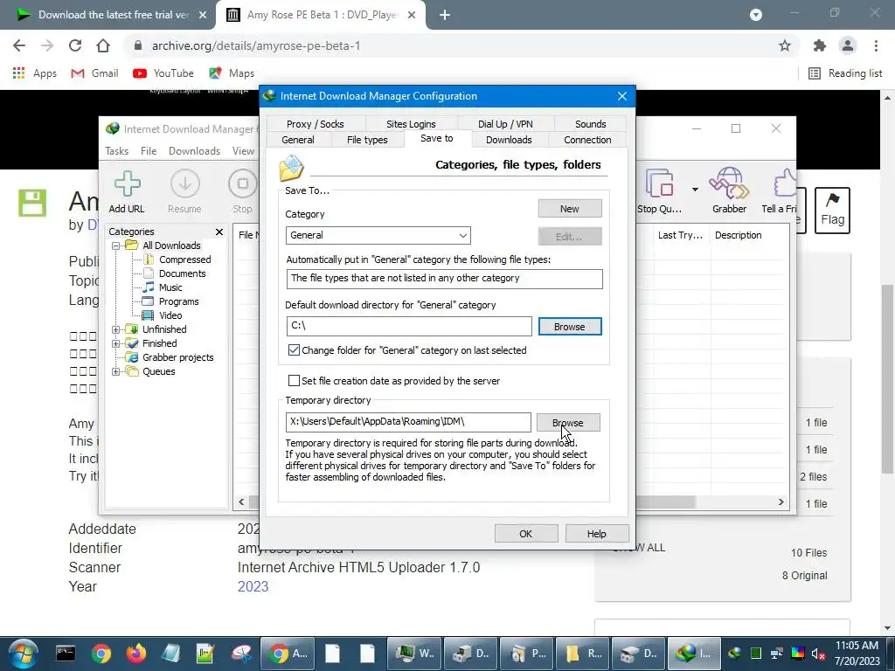Browse for the default download directory

coord(570,327)
